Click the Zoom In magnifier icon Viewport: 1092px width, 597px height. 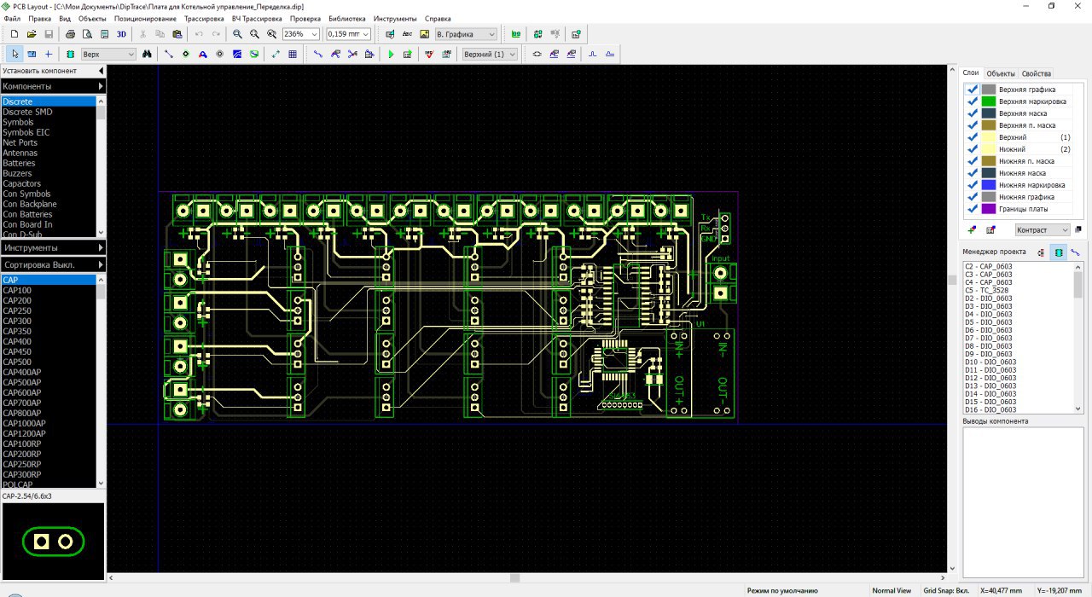pos(238,34)
